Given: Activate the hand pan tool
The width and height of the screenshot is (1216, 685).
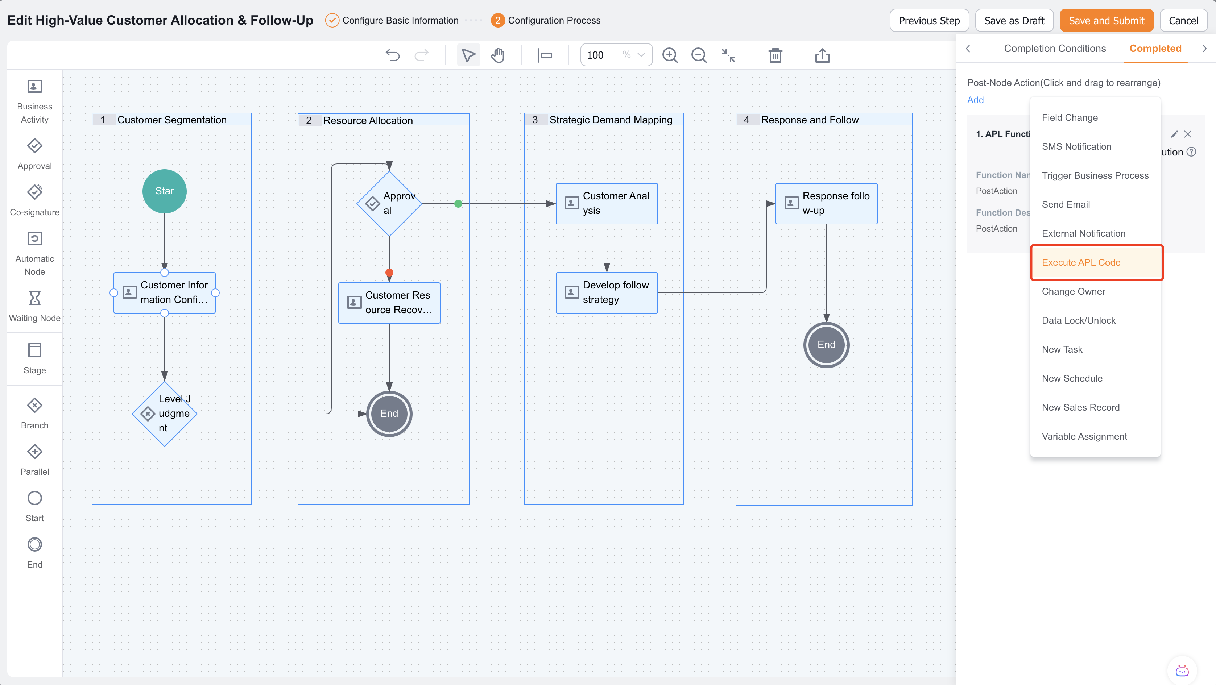Looking at the screenshot, I should coord(497,55).
